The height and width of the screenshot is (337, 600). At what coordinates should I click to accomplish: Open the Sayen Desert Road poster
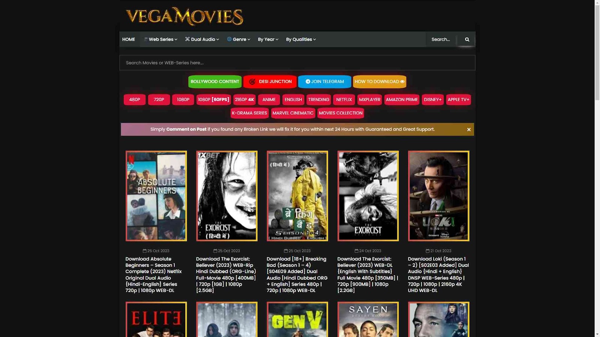(x=368, y=319)
